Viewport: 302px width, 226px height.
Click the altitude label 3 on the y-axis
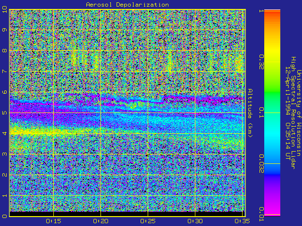pyautogui.click(x=4, y=154)
